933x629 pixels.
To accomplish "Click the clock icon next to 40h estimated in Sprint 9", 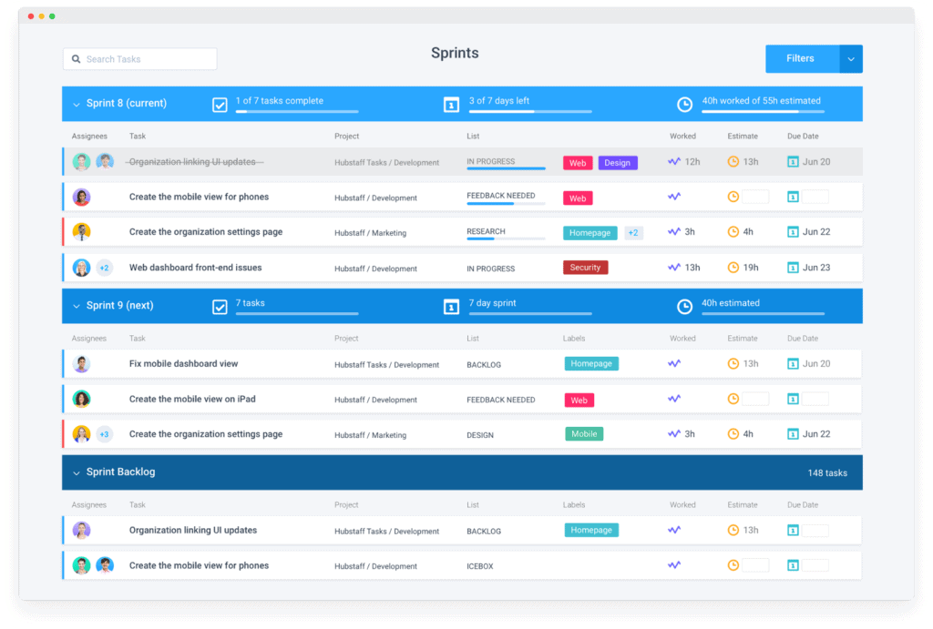I will click(x=684, y=306).
